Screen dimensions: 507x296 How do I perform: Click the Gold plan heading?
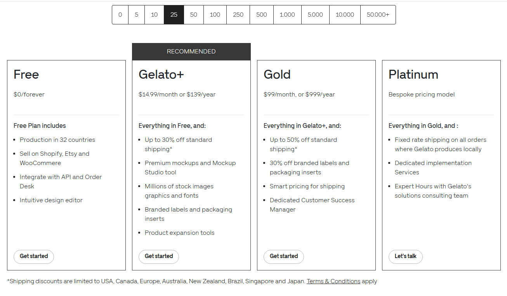(x=277, y=74)
